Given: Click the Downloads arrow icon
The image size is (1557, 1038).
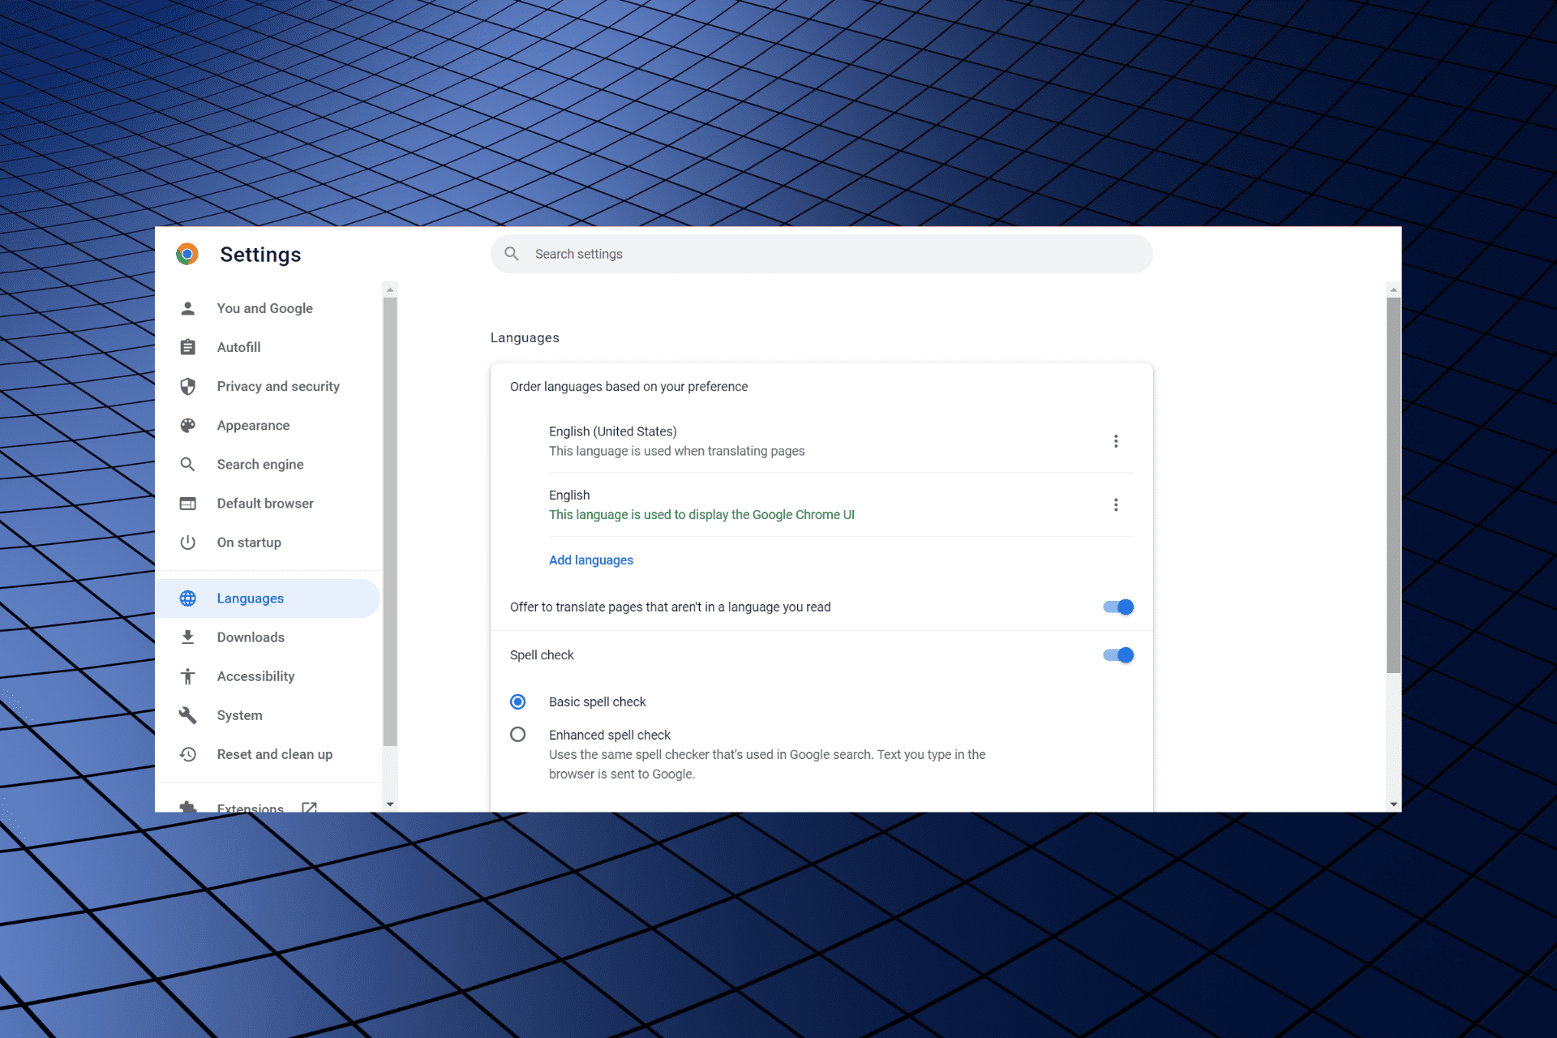Looking at the screenshot, I should click(x=189, y=636).
